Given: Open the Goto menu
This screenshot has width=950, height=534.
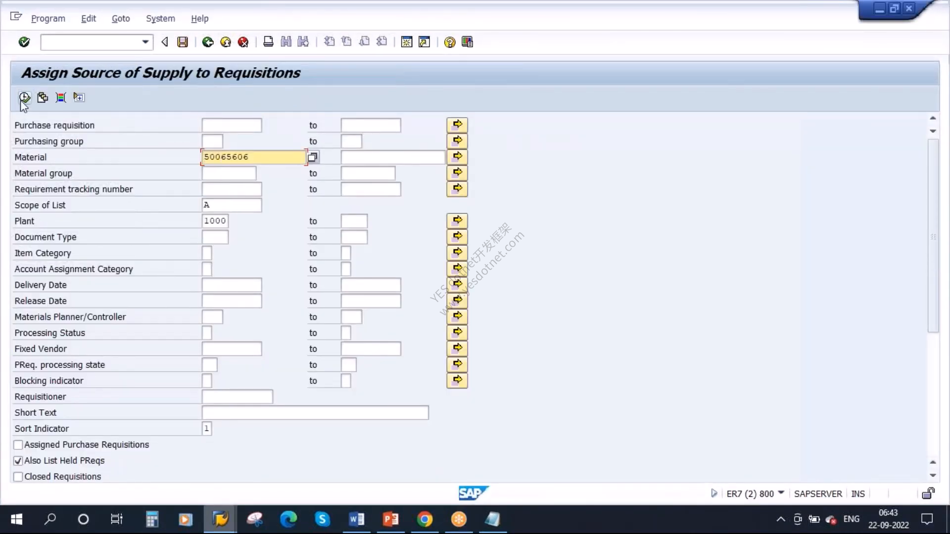Looking at the screenshot, I should (121, 18).
